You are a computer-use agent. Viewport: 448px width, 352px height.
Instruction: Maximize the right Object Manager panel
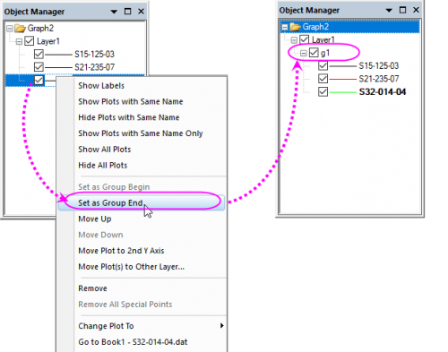coord(402,10)
